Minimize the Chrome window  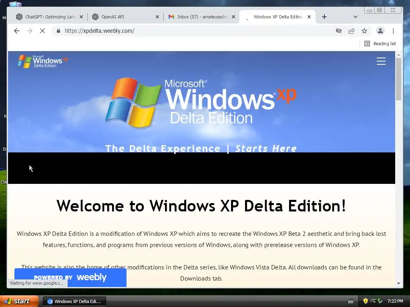click(370, 10)
